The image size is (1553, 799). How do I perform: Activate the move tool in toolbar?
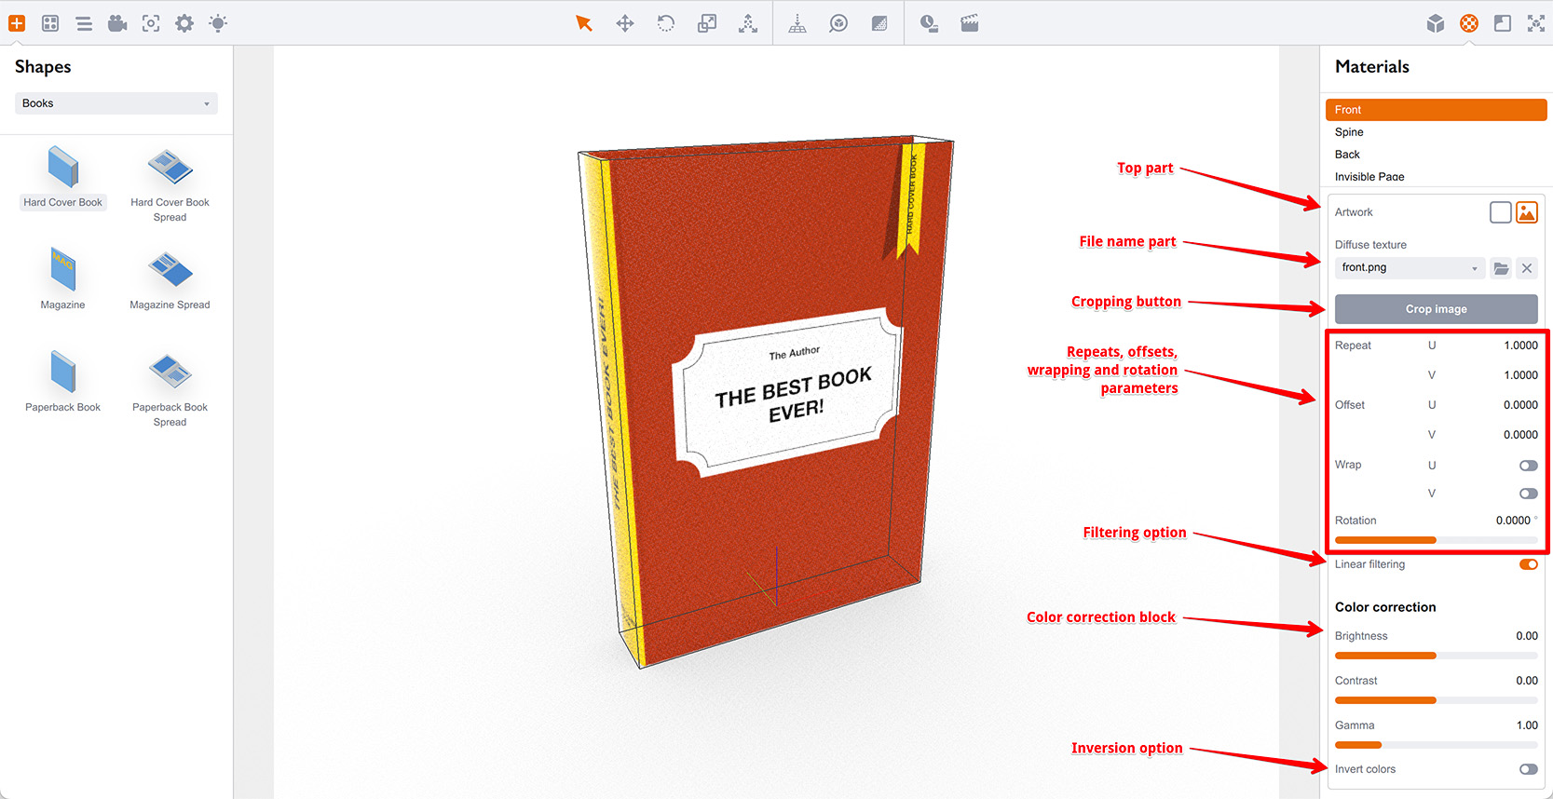(625, 23)
